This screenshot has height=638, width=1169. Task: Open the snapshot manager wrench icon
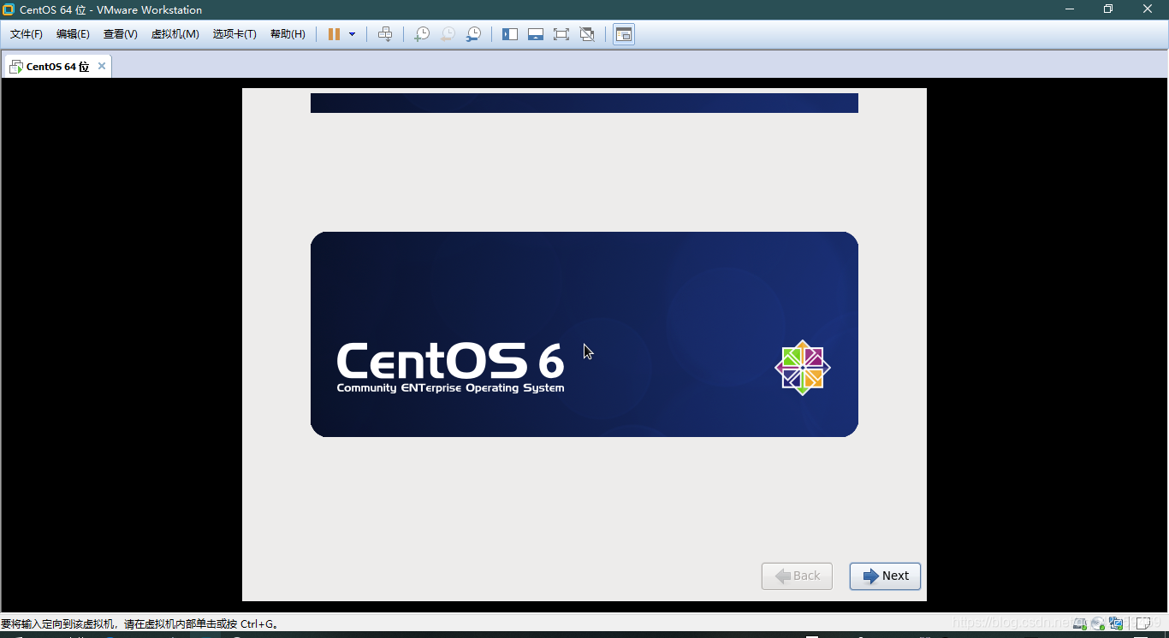click(x=473, y=34)
